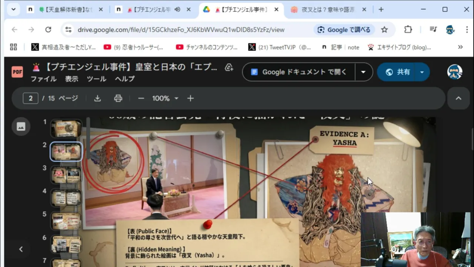The height and width of the screenshot is (267, 474).
Task: Click the document title プチエンジェル事件
Action: (131, 67)
